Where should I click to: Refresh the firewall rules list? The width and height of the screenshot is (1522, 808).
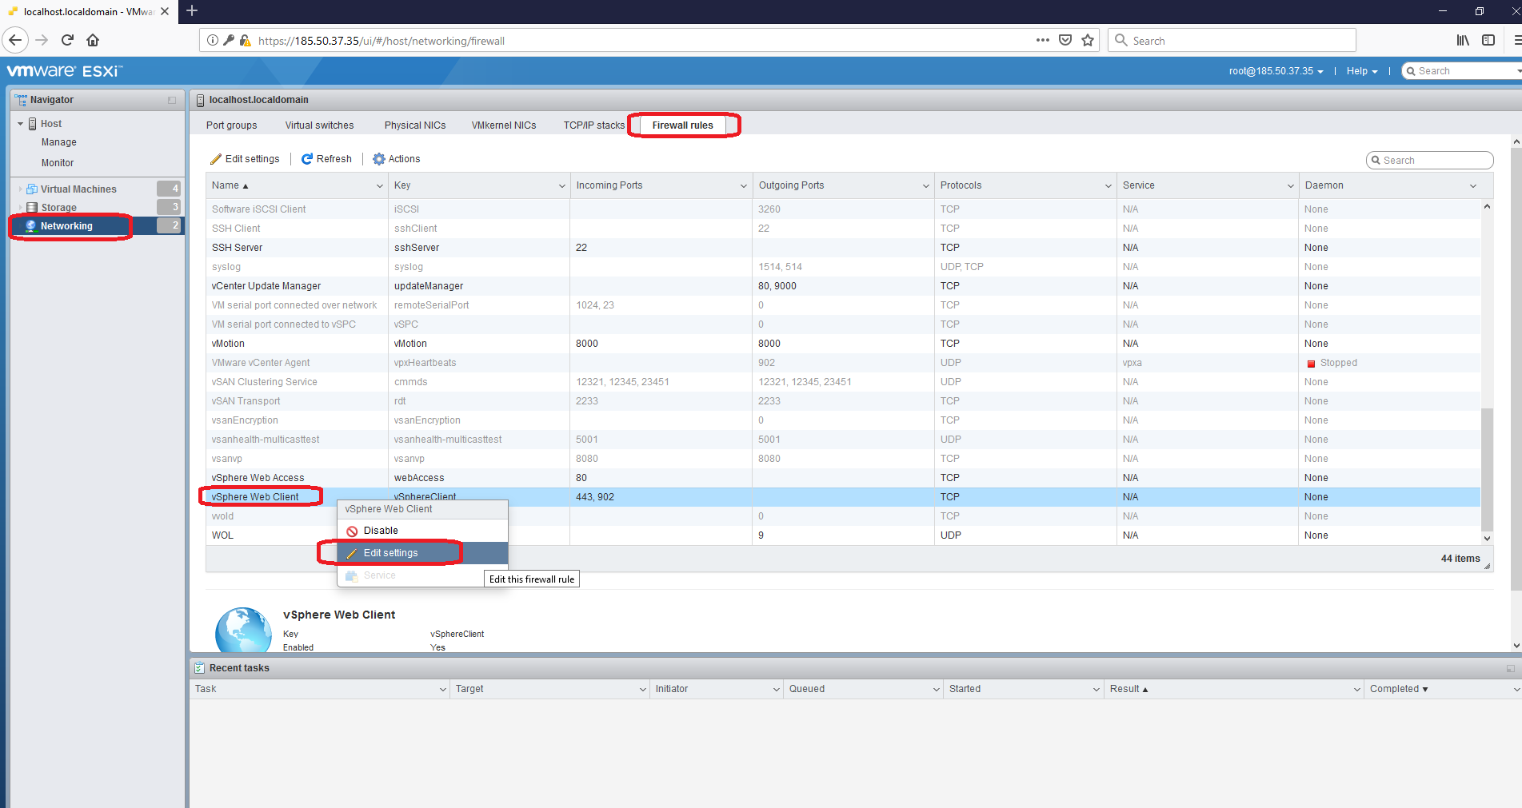point(326,159)
